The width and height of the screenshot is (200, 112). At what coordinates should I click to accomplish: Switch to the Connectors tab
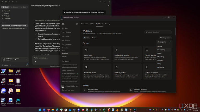(x=85, y=24)
